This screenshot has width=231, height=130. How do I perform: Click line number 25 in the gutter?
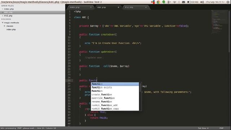(69, 81)
